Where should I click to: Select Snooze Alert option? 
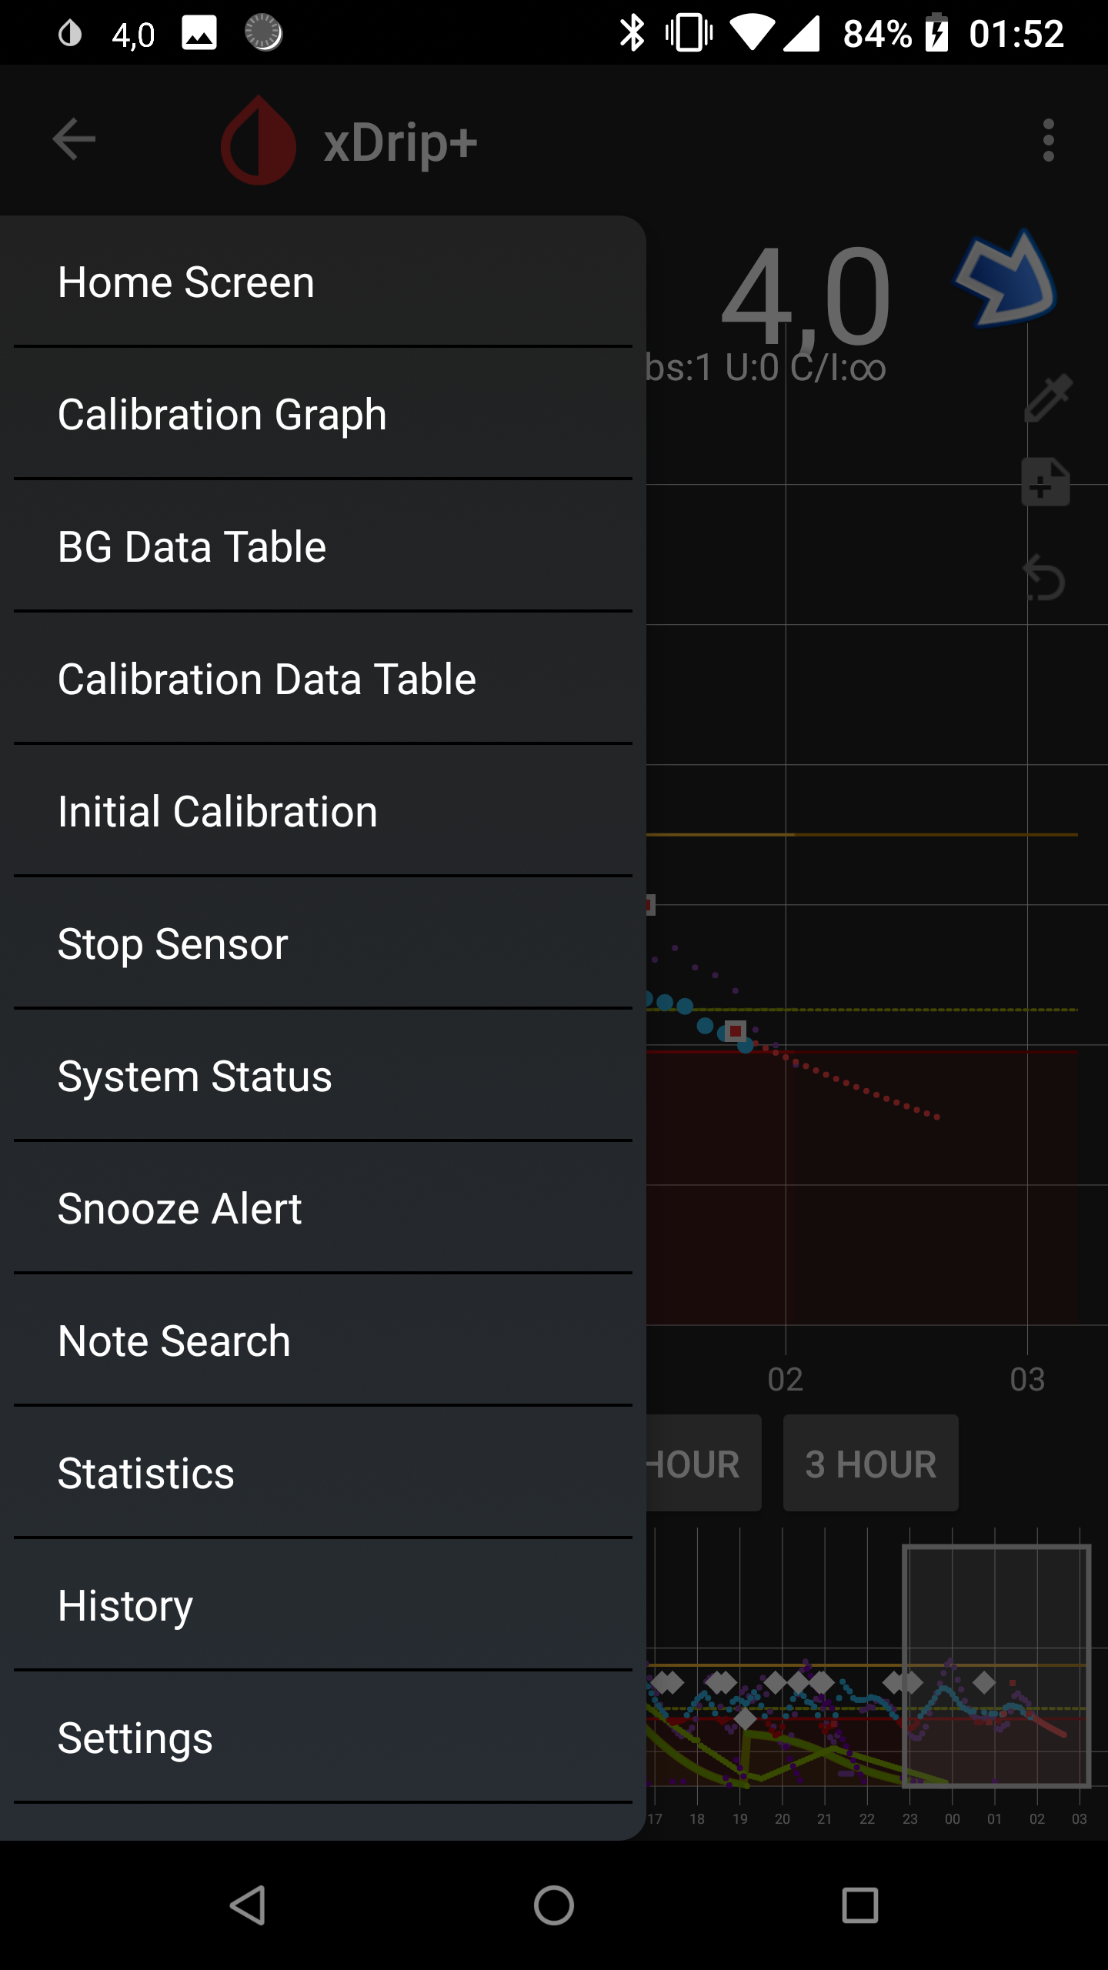[x=323, y=1208]
